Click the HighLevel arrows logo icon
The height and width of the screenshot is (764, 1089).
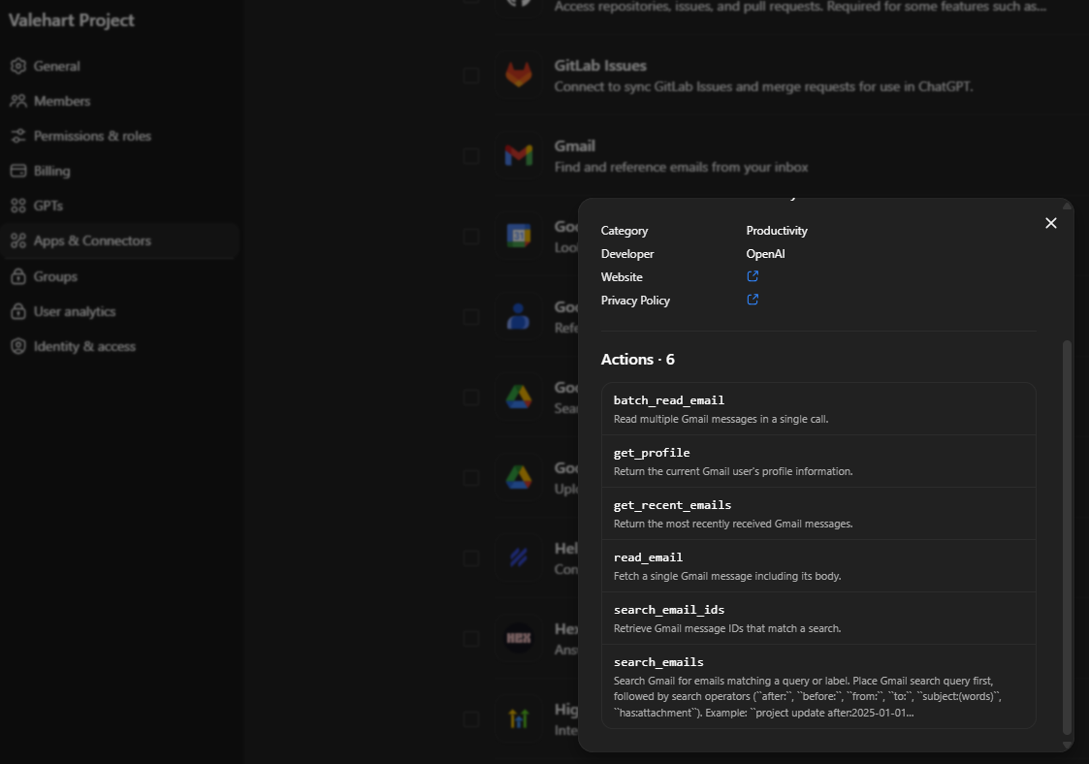pyautogui.click(x=519, y=718)
